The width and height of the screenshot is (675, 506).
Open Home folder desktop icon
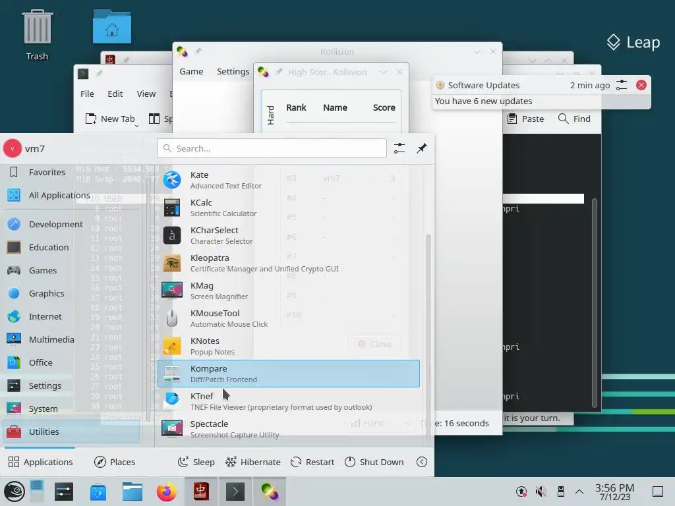point(112,26)
